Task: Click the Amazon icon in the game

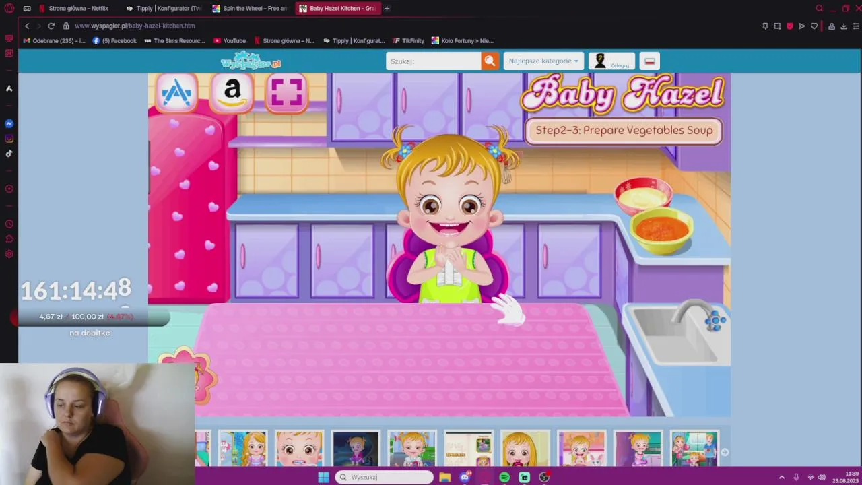Action: (x=232, y=92)
